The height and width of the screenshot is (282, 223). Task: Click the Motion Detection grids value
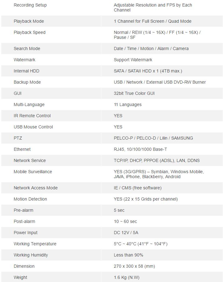(146, 199)
